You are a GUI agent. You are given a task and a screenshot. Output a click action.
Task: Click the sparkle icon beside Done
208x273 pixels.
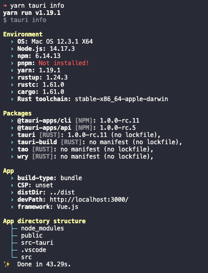[x=7, y=264]
